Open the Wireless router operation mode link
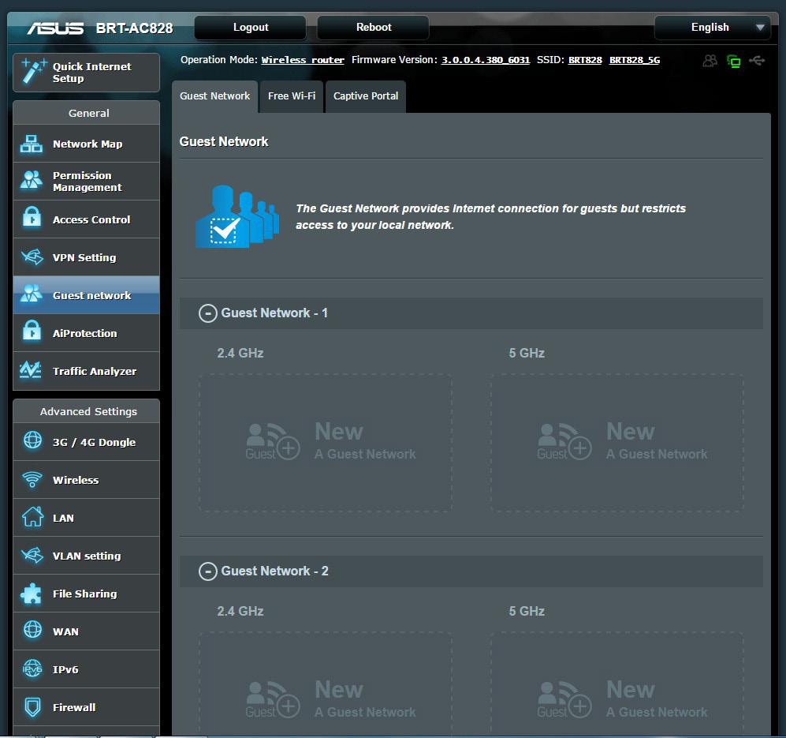Viewport: 786px width, 738px height. click(303, 60)
